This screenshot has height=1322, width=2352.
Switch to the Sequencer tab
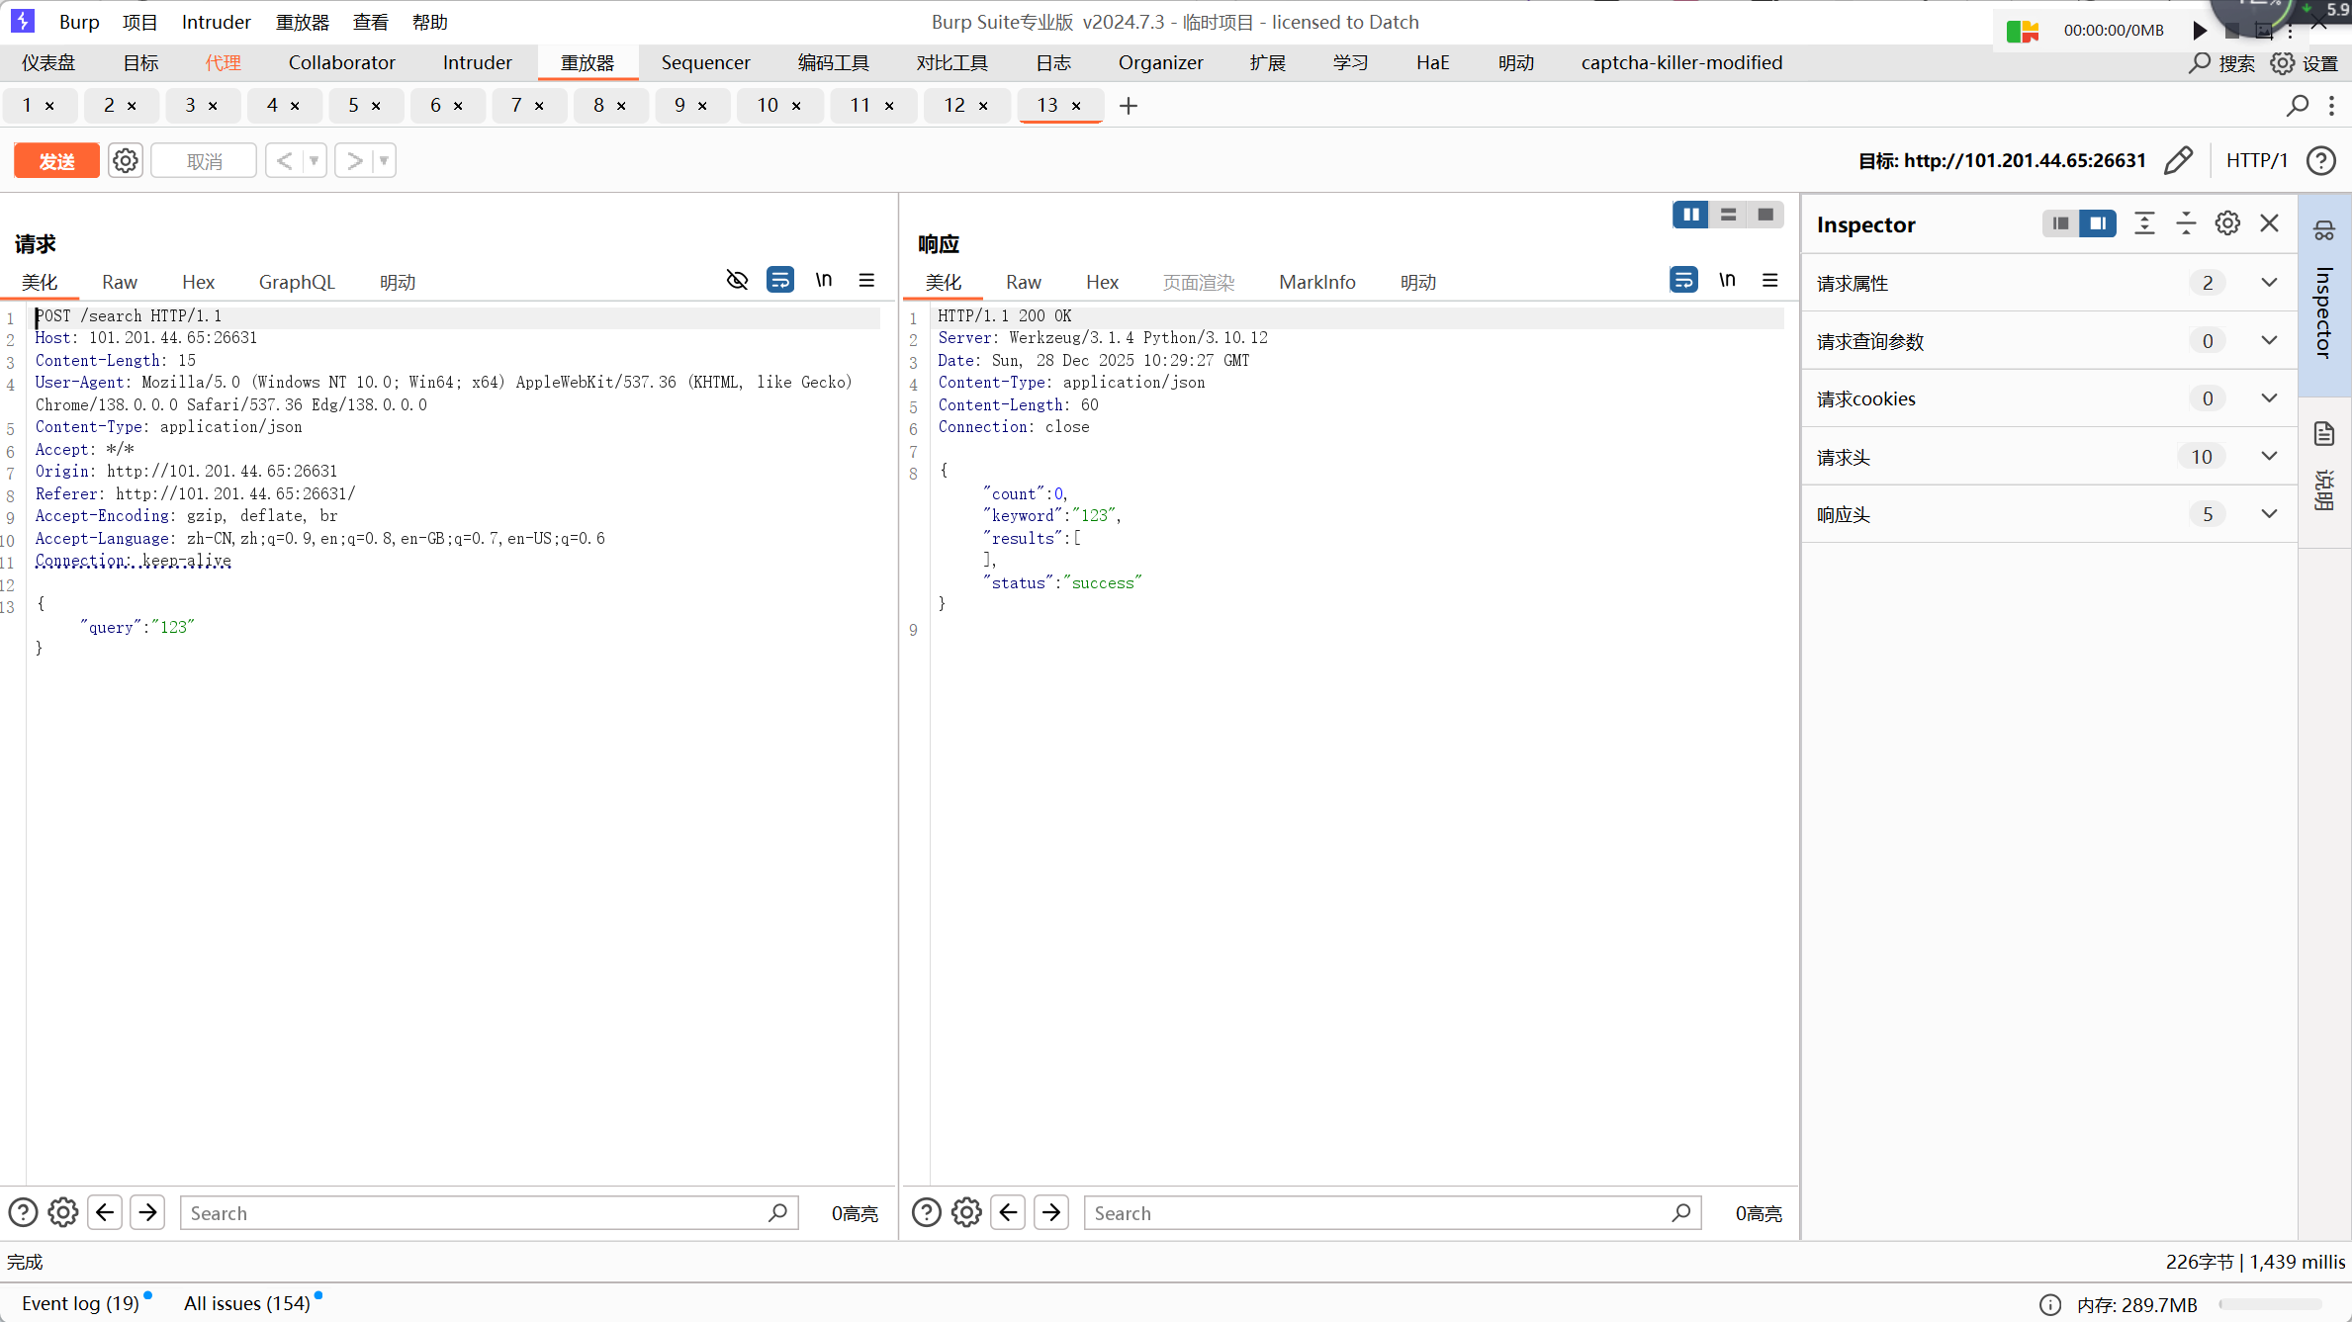coord(705,62)
